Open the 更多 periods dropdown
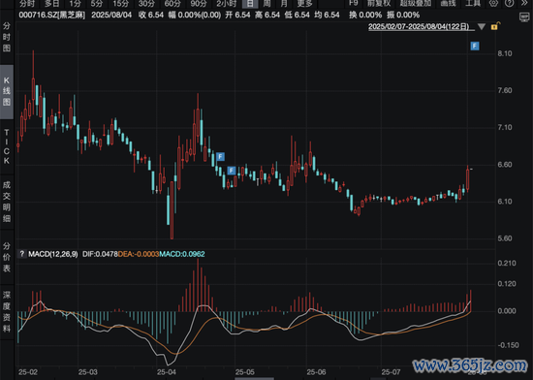533x380 pixels. [304, 4]
